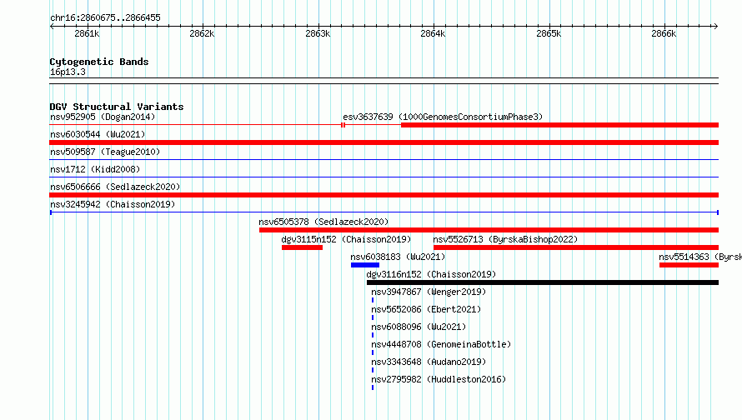Click the dgv3115n152 (Chaisson2019) label
The image size is (742, 420).
(346, 239)
